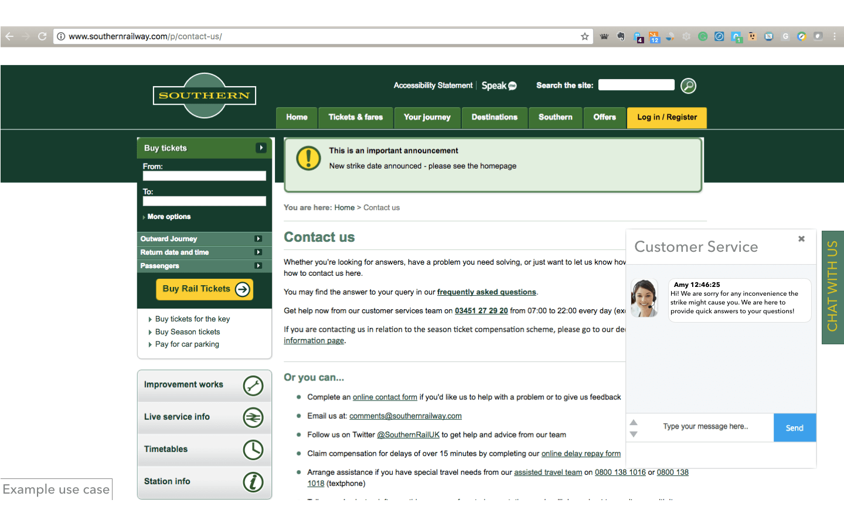The height and width of the screenshot is (527, 844).
Task: Focus the chat message input
Action: coord(706,427)
